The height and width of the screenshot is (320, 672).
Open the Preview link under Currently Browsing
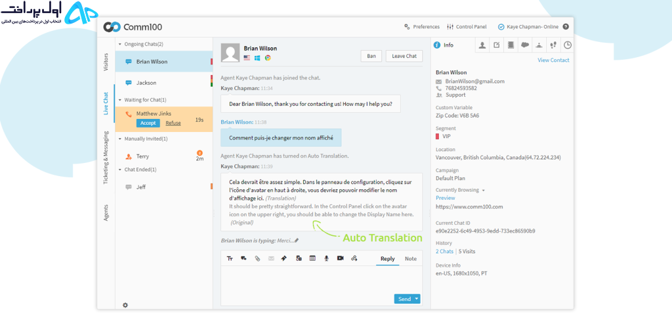pos(446,198)
